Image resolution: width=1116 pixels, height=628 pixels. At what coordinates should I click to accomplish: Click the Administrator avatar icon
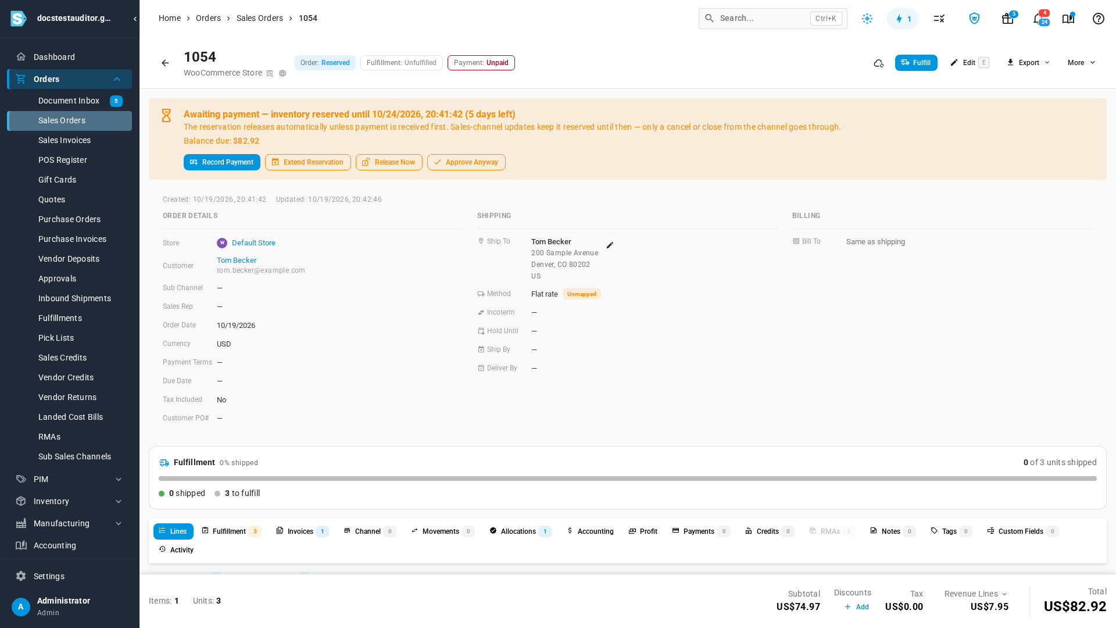[21, 606]
